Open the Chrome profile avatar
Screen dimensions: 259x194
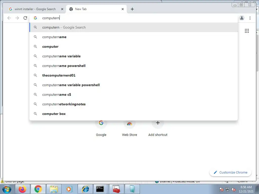click(x=242, y=18)
